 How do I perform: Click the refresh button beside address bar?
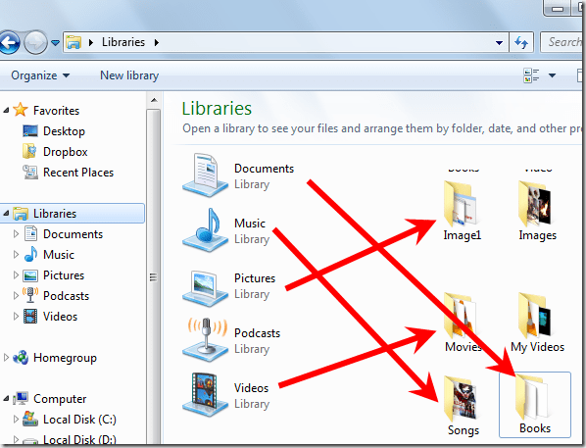[x=521, y=42]
